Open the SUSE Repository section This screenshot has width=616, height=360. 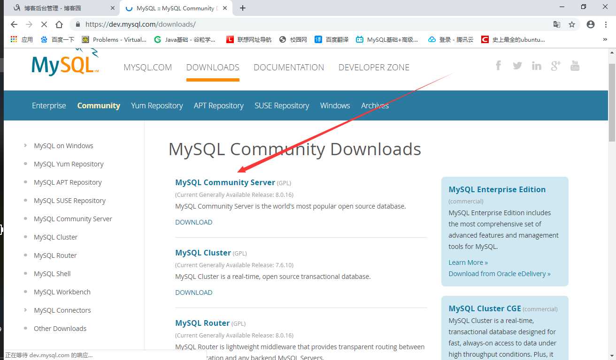click(x=282, y=105)
